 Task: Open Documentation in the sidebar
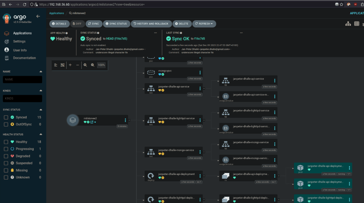point(24,58)
